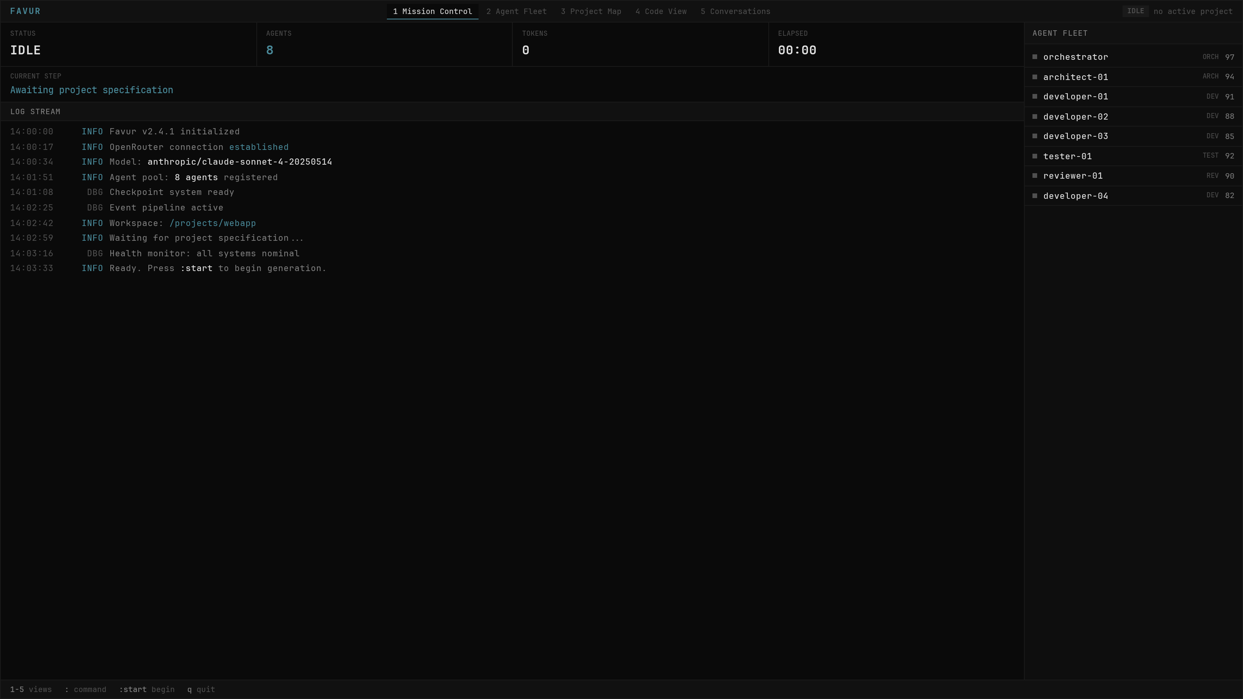Click the tester-01 status square
Image resolution: width=1243 pixels, height=699 pixels.
pos(1034,155)
